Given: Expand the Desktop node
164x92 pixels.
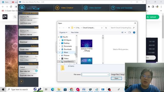Looking at the screenshot, I should [x=59, y=43].
